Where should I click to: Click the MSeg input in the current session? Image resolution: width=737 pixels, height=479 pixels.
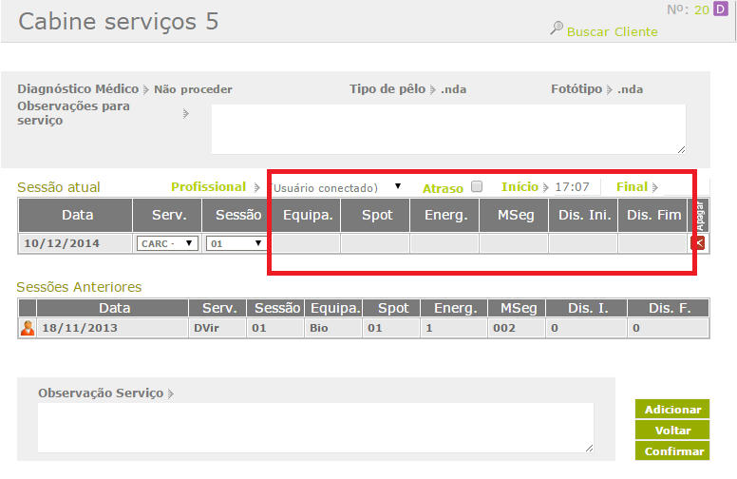513,243
